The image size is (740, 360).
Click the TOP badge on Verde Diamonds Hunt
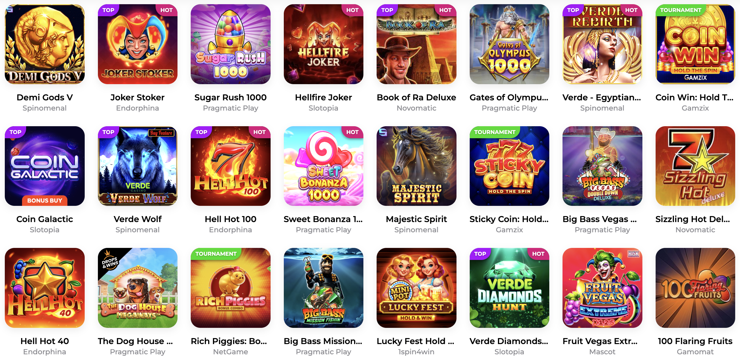480,254
